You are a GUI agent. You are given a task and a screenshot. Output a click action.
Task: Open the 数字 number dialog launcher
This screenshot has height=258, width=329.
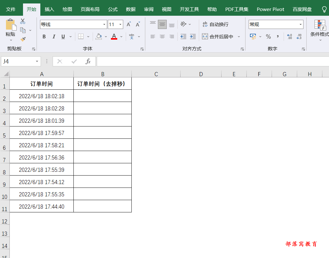(303, 49)
